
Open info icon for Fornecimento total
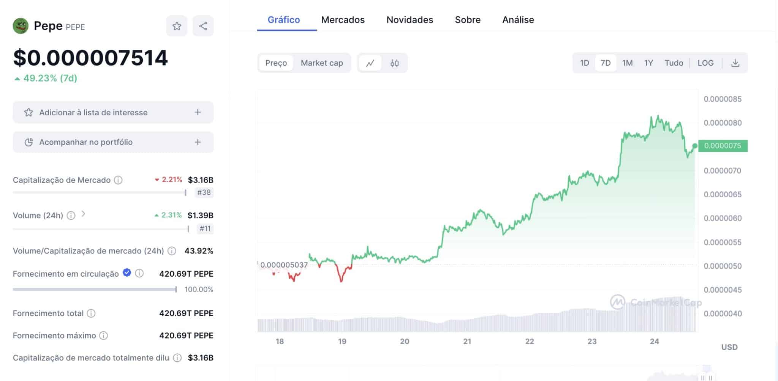(x=91, y=313)
